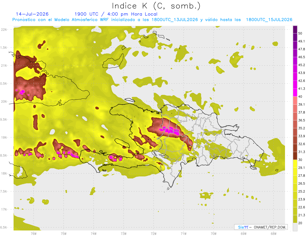Click the '73W' longitude label
Image resolution: width=307 pixels, height=237 pixels.
pos(124,234)
